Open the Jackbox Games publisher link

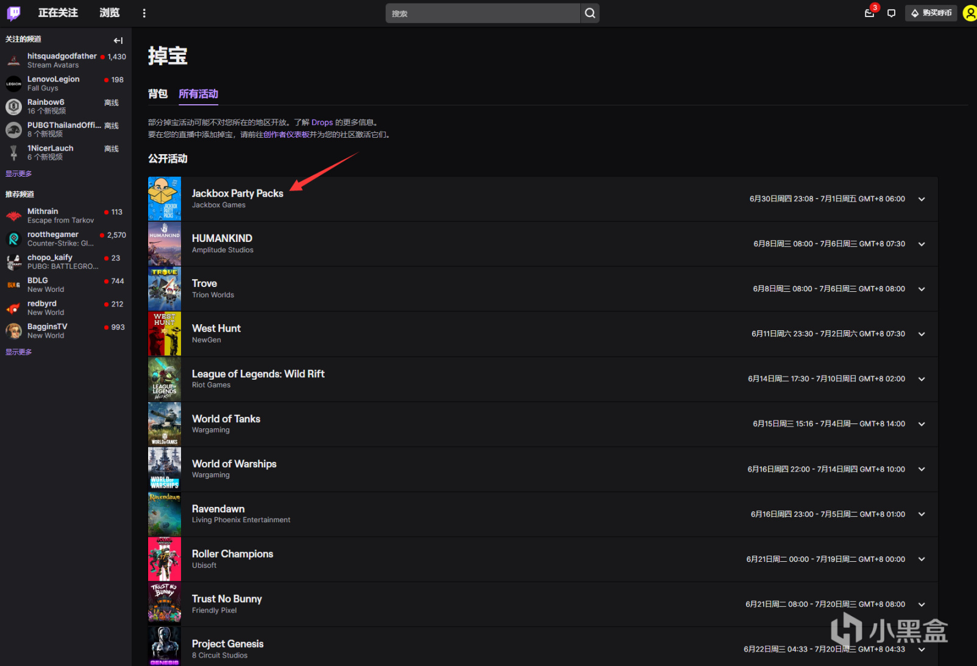click(219, 205)
